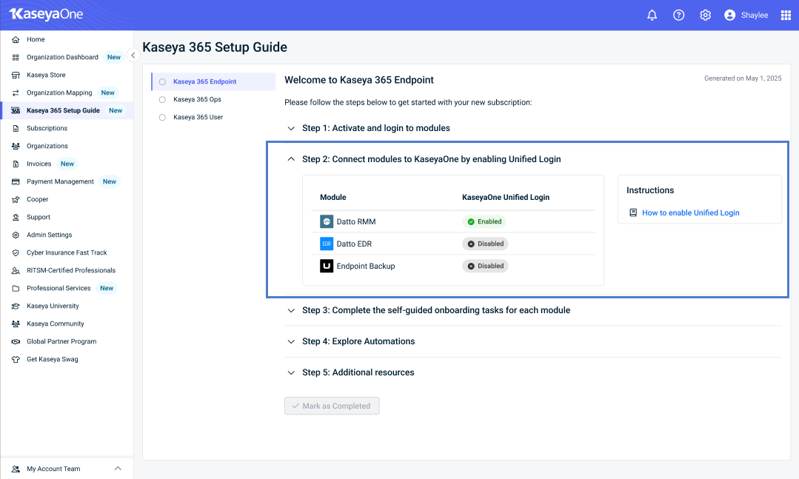Click the Datto EDR module icon
The image size is (799, 479).
click(327, 244)
